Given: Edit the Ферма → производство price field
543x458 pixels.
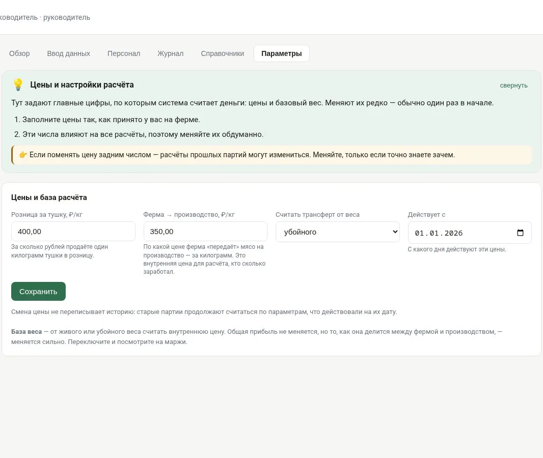Looking at the screenshot, I should (x=205, y=232).
